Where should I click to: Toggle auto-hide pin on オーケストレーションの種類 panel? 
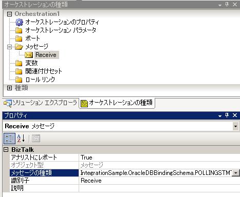pos(227,5)
